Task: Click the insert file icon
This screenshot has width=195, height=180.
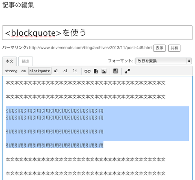Action: click(x=96, y=71)
